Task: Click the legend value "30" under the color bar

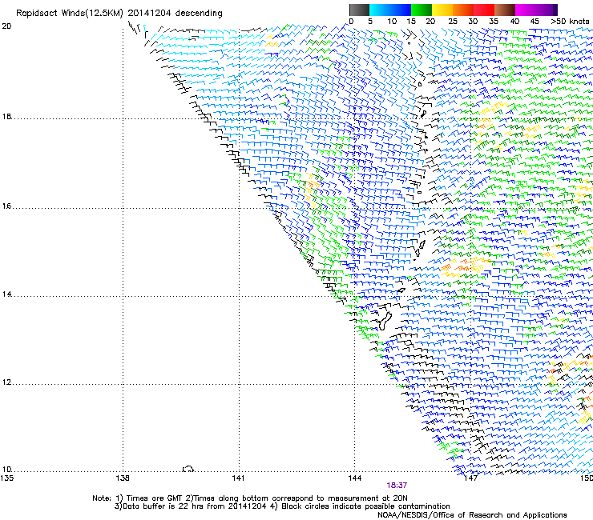Action: (x=473, y=22)
